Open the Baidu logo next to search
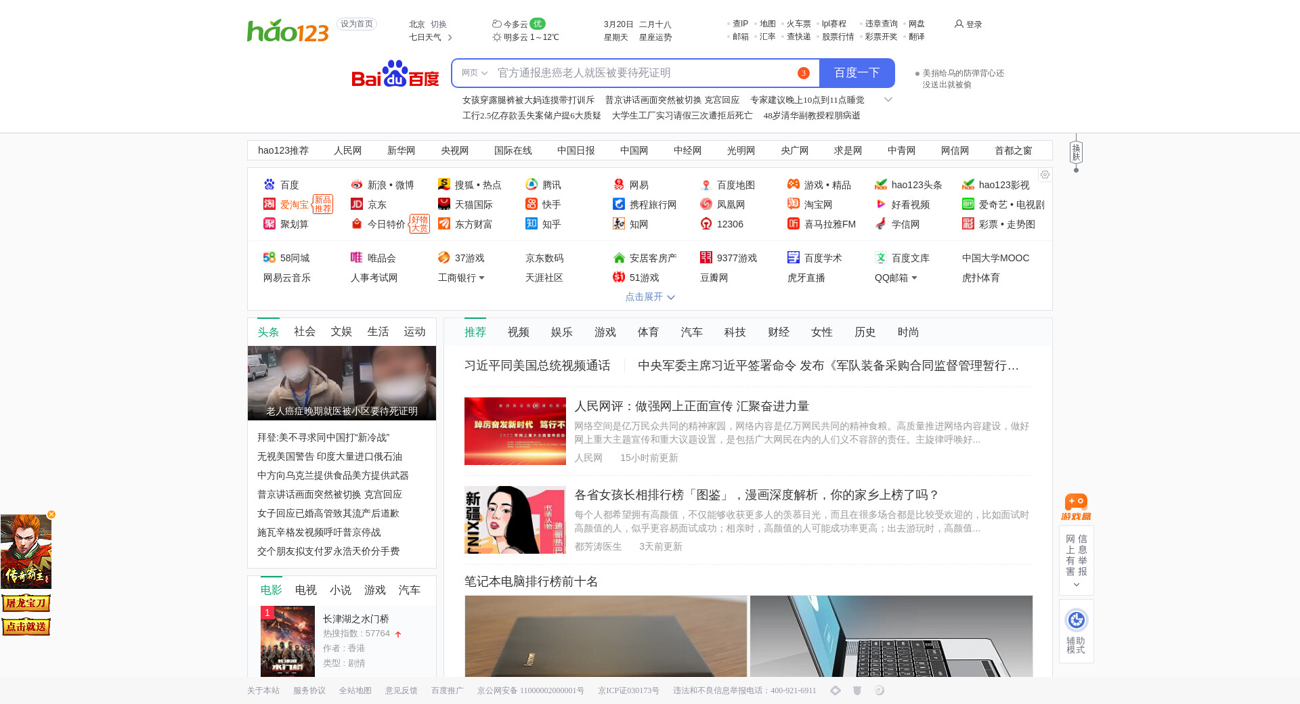1300x704 pixels. [x=395, y=74]
